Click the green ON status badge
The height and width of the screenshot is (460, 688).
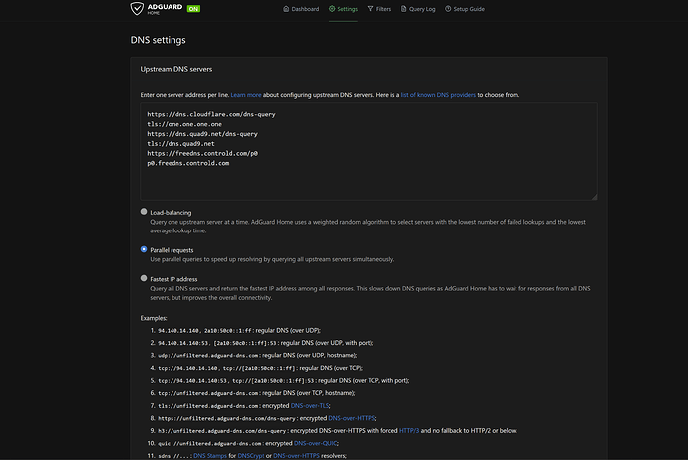(x=193, y=9)
